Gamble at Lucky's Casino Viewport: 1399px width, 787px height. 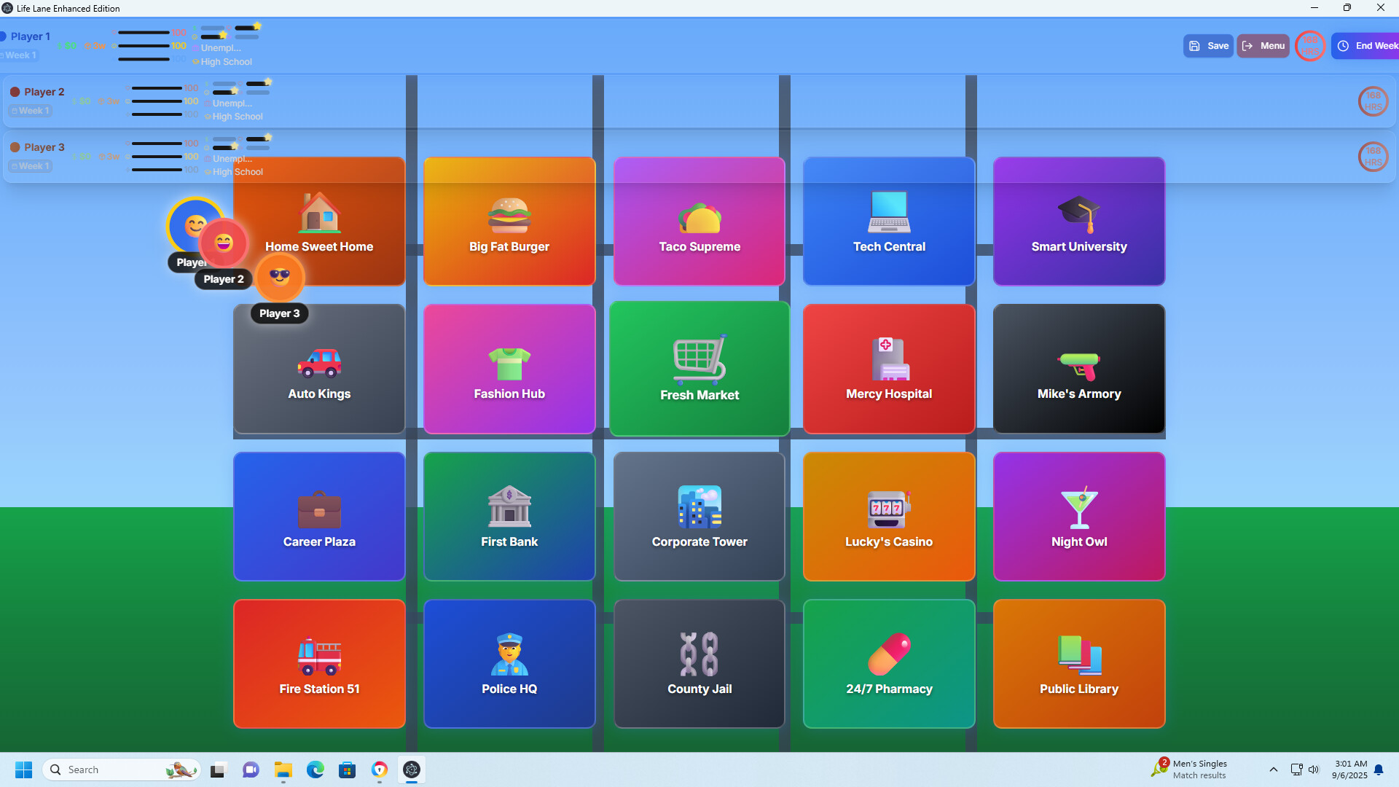click(889, 516)
